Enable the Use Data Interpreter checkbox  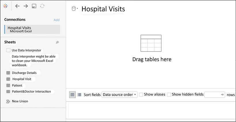[x=8, y=50]
